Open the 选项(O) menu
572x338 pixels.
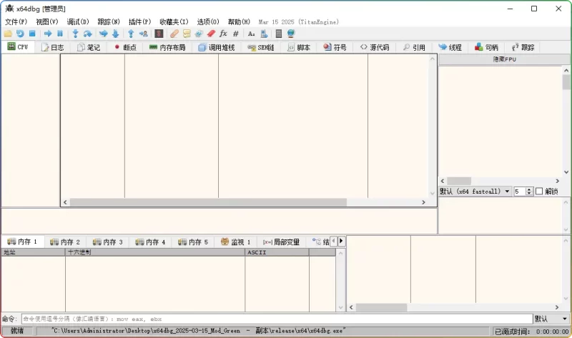coord(208,22)
